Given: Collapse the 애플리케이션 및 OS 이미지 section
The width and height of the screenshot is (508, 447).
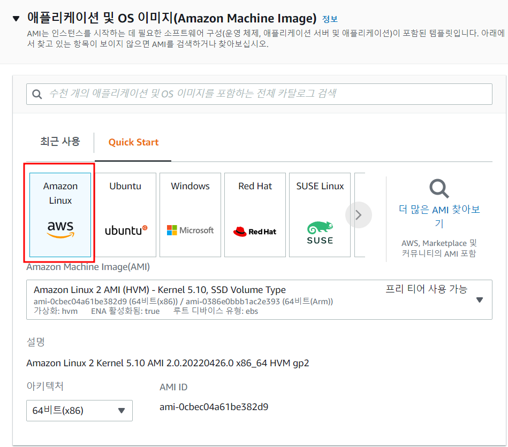Looking at the screenshot, I should click(x=16, y=19).
